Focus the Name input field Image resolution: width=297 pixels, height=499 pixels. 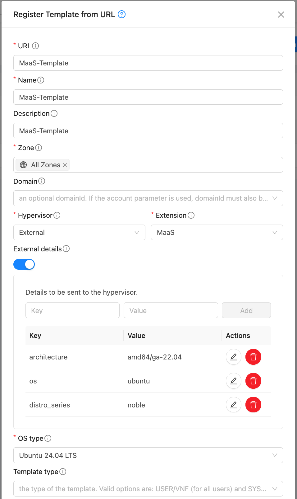[148, 97]
